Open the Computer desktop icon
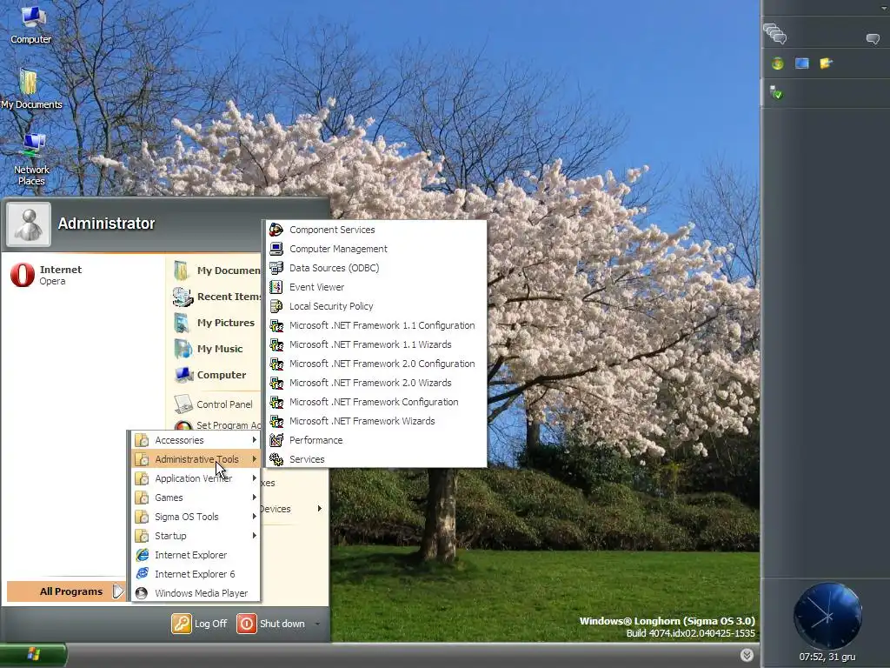Image resolution: width=890 pixels, height=668 pixels. [x=31, y=23]
